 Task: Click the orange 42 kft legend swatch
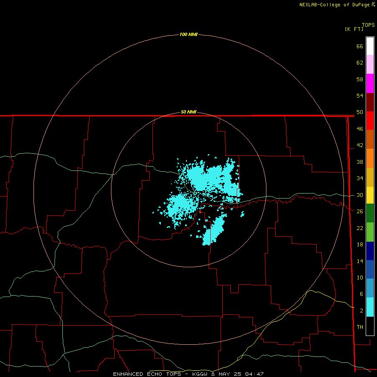(x=370, y=158)
